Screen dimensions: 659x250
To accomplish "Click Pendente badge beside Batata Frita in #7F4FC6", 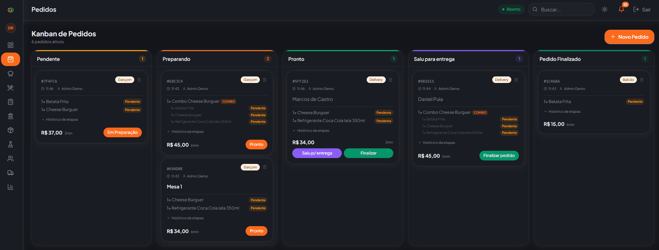I will coord(132,102).
